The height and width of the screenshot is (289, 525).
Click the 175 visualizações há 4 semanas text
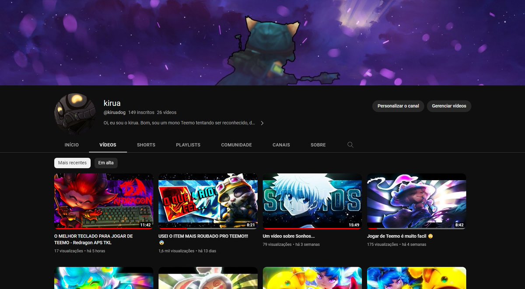(x=397, y=244)
